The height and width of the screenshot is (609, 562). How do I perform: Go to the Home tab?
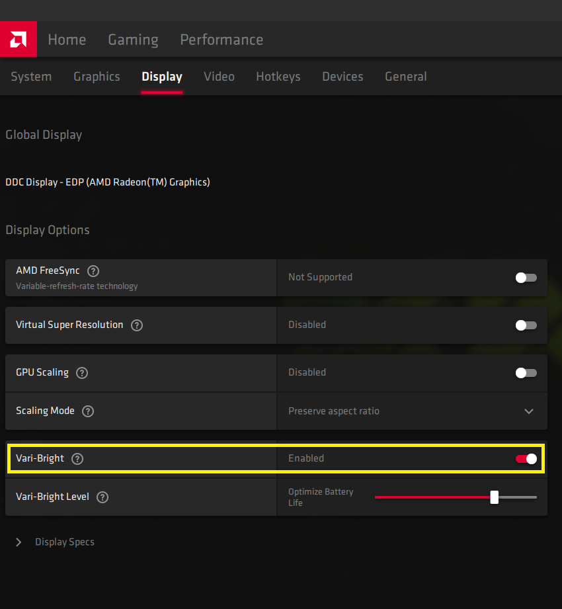pos(67,40)
